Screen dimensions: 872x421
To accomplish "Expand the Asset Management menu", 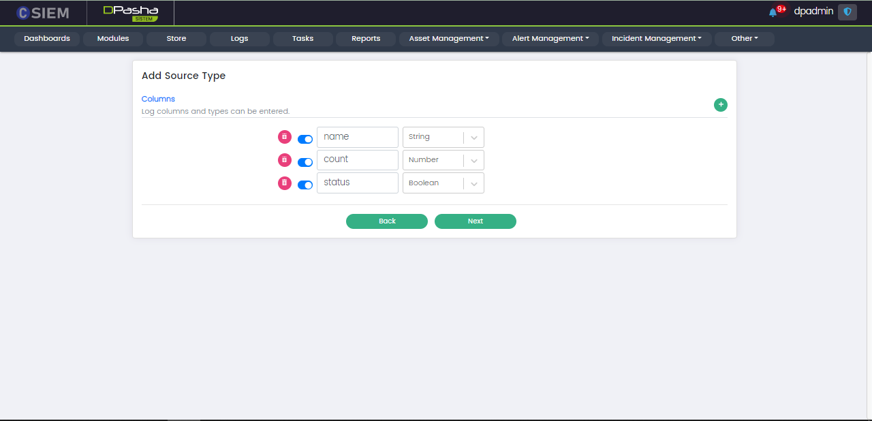I will point(449,39).
